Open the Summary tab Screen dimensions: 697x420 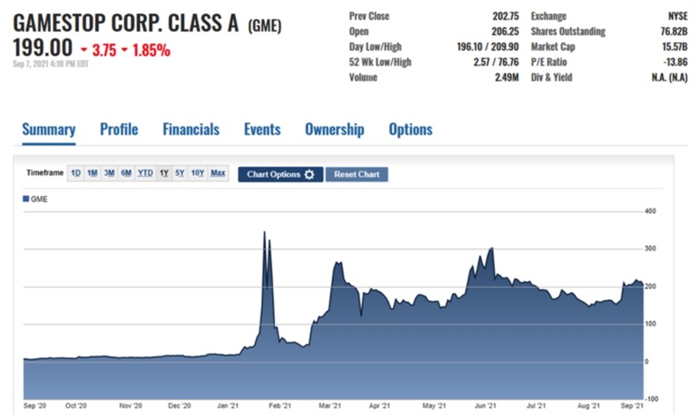point(49,129)
